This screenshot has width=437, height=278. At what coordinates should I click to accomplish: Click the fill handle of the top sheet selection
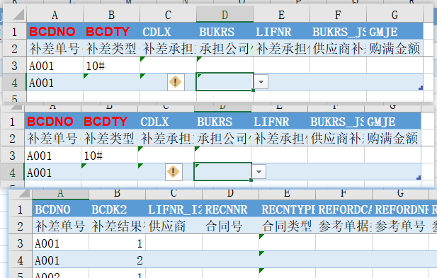coord(253,90)
